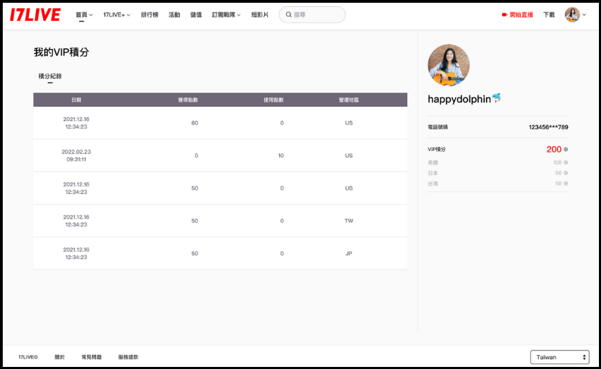601x369 pixels.
Task: Go to the 排行榜 menu item
Action: click(149, 15)
